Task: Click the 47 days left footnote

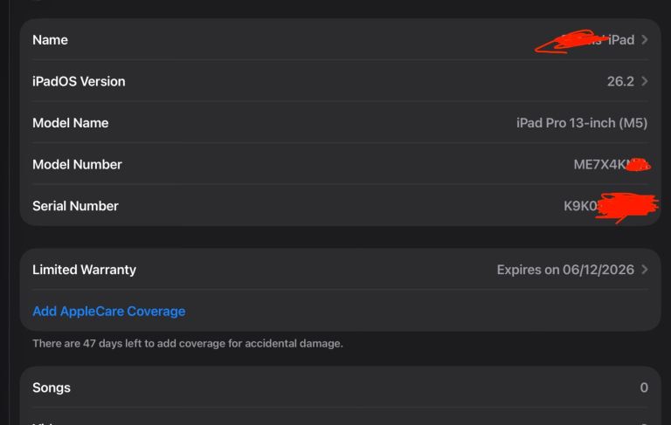Action: click(x=187, y=344)
